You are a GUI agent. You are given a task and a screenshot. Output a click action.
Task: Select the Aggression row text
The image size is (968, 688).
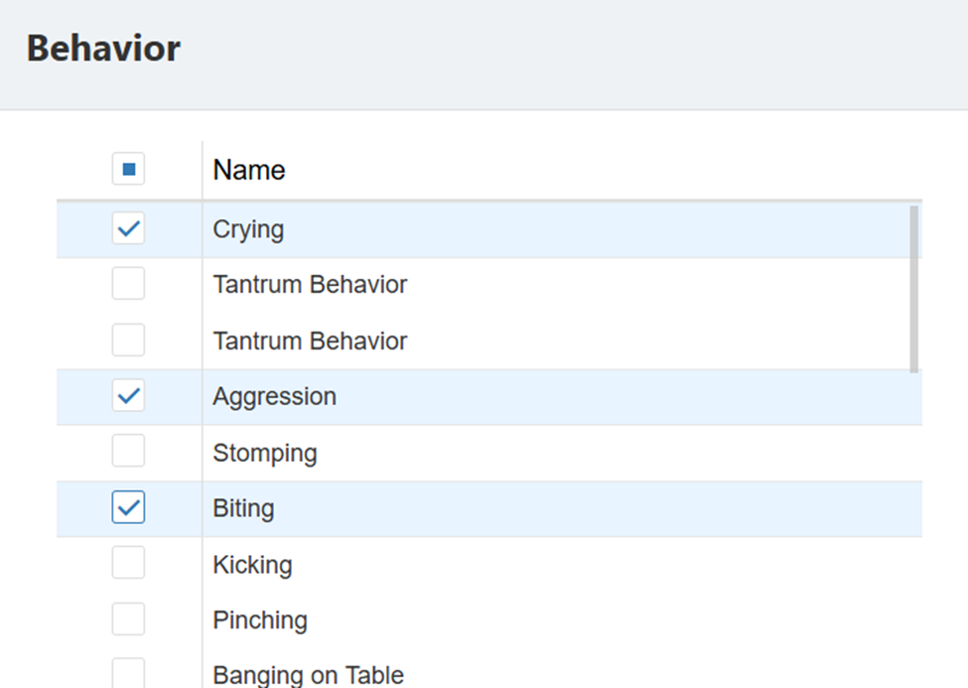(274, 397)
